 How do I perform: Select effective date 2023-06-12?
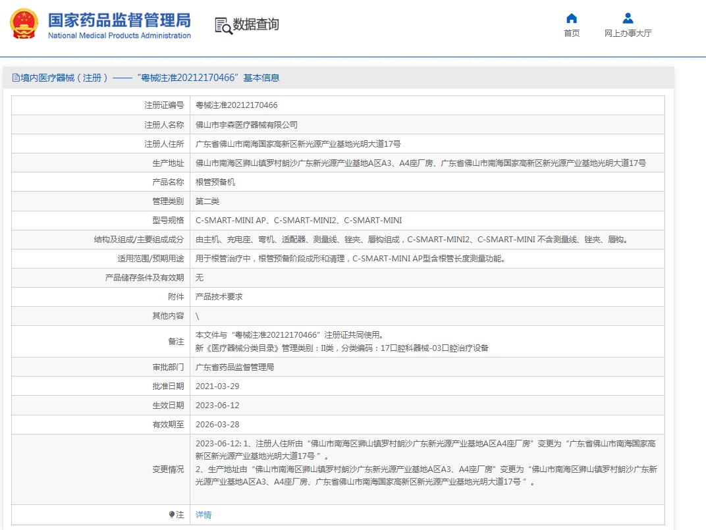click(x=217, y=406)
